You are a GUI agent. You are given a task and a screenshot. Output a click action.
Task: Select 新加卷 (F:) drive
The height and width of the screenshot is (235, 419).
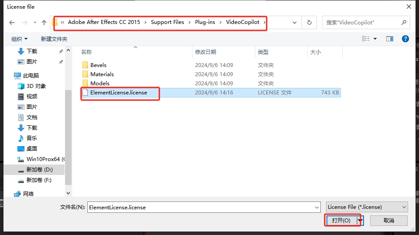click(x=39, y=180)
